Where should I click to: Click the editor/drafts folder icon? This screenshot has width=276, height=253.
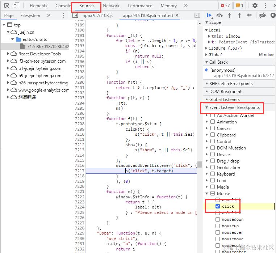point(18,39)
